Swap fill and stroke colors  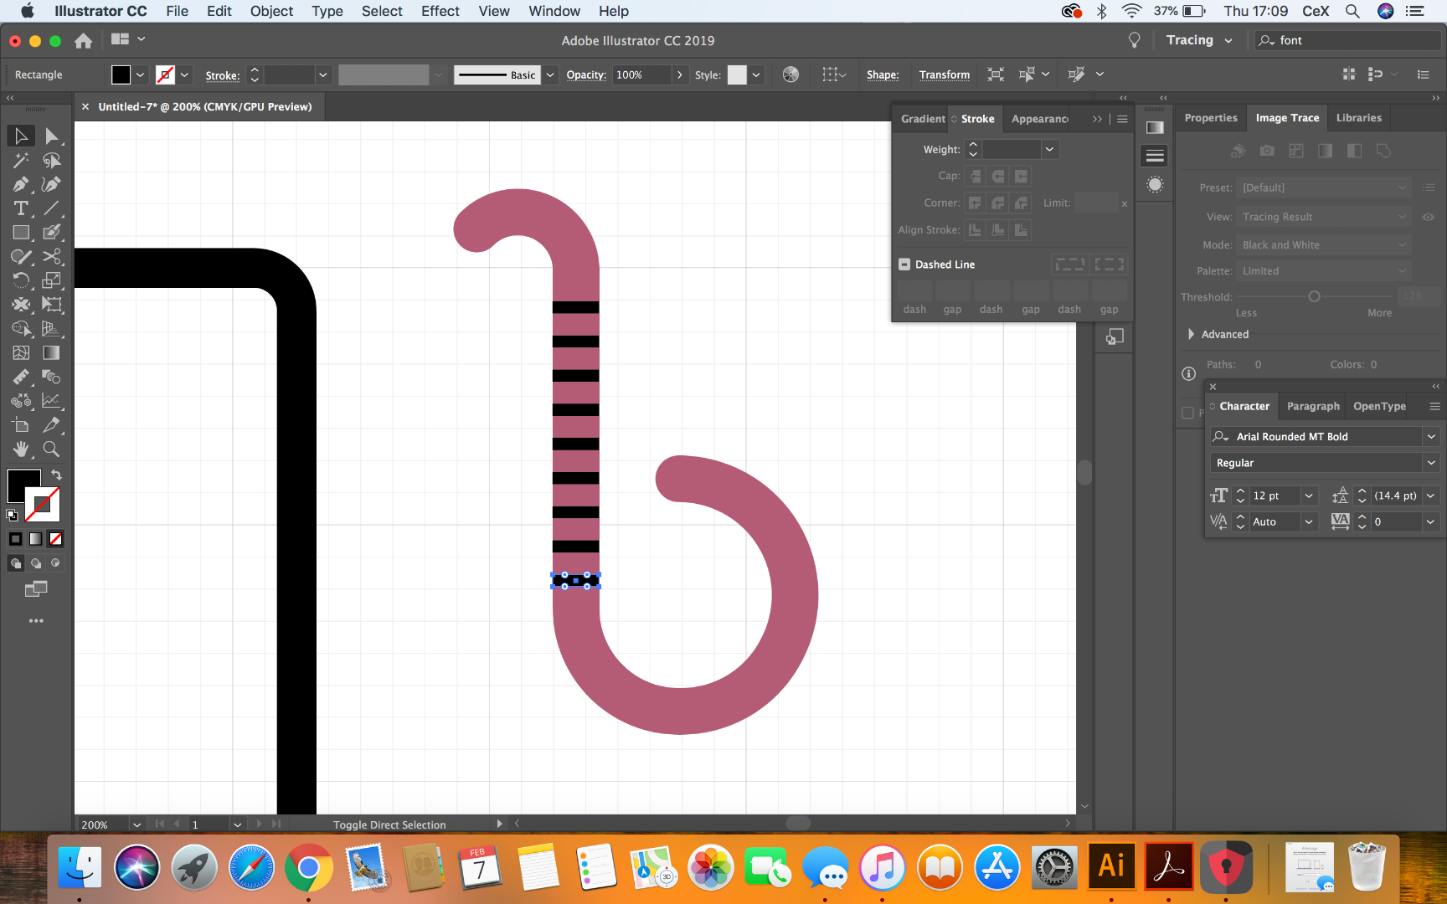[56, 475]
